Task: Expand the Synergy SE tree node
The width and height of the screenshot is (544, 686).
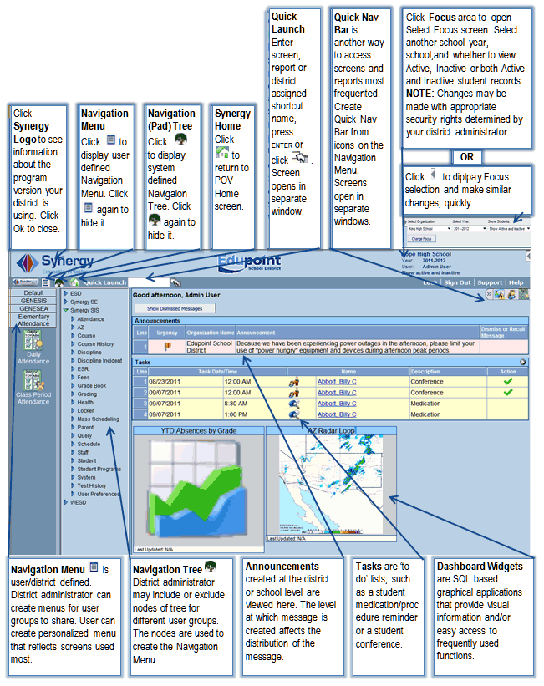Action: (x=66, y=302)
